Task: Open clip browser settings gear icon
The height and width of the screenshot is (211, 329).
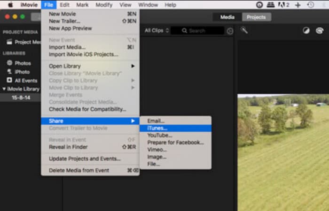Action: pos(230,31)
